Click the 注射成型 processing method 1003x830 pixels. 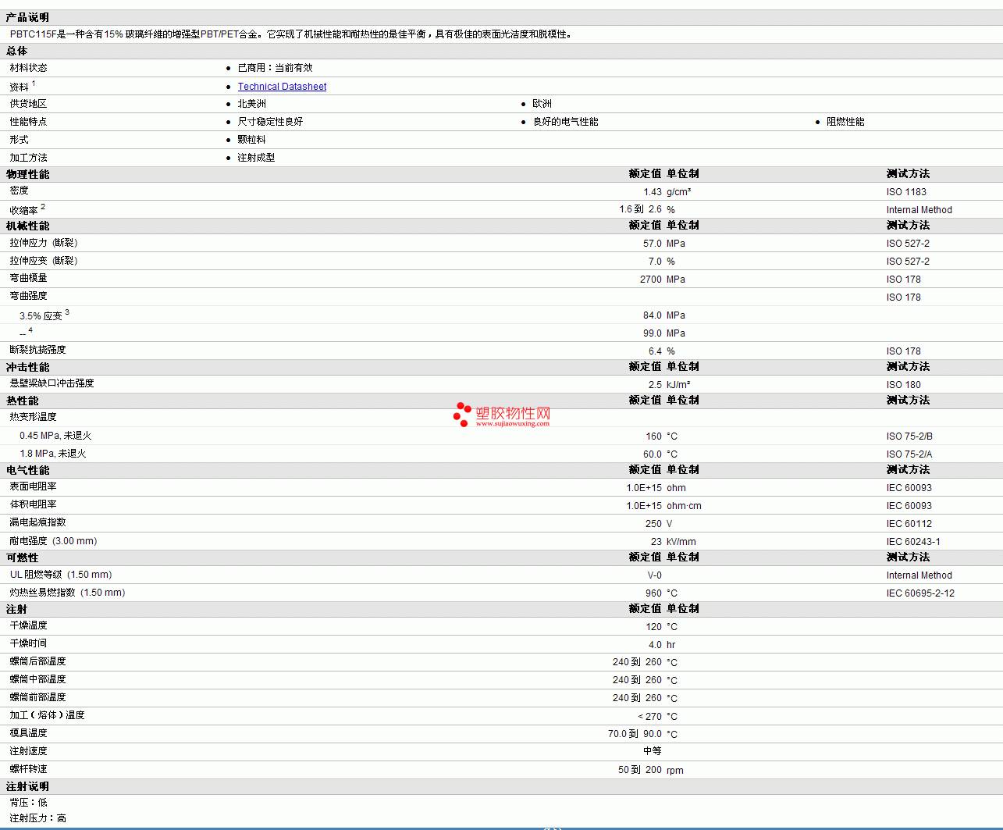pyautogui.click(x=256, y=158)
